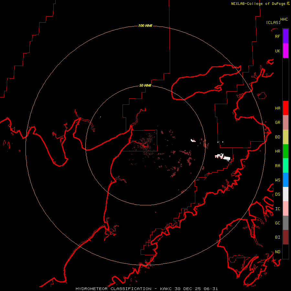Image resolution: width=291 pixels, height=291 pixels.
Task: Click the HR legend label
Action: pos(277,151)
